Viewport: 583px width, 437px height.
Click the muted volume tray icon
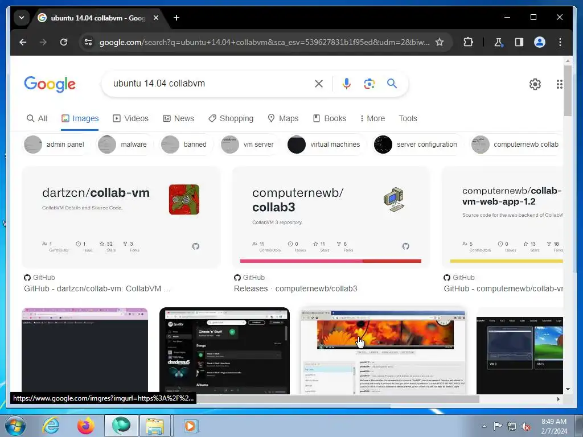[x=525, y=427]
